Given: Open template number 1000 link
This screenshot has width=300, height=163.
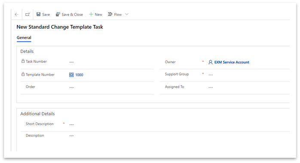Looking at the screenshot, I should pyautogui.click(x=79, y=75).
